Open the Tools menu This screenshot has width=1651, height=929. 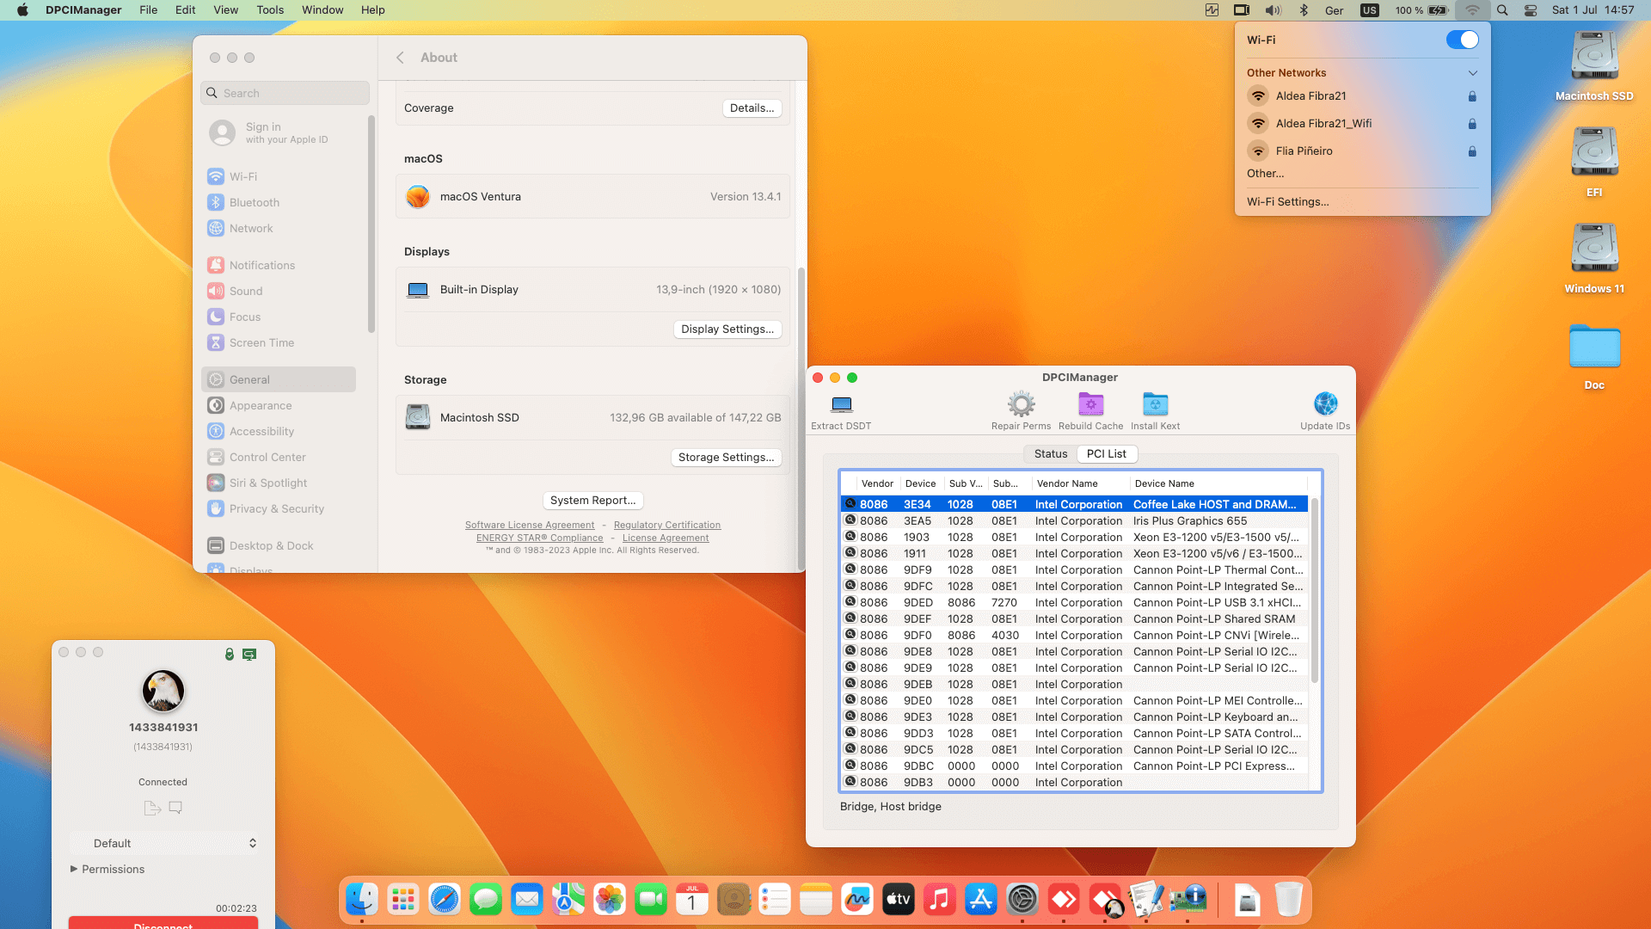270,10
